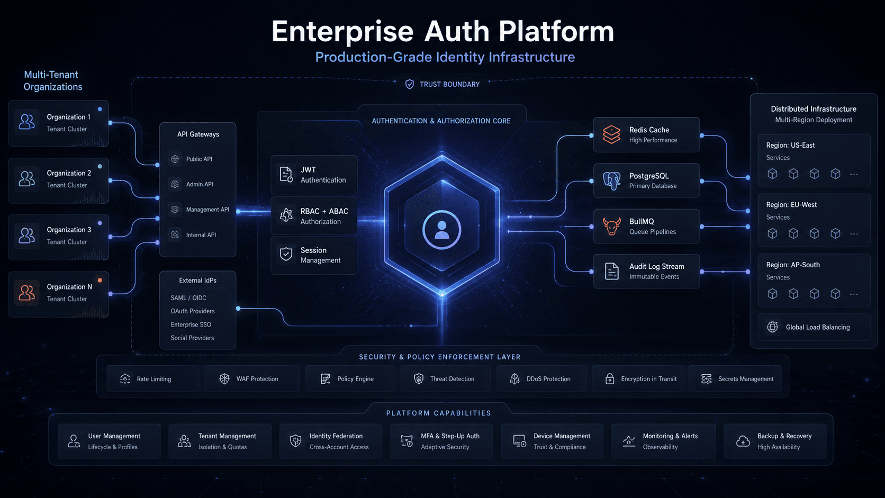This screenshot has height=498, width=885.
Task: Select the Social Providers entry
Action: (x=192, y=338)
